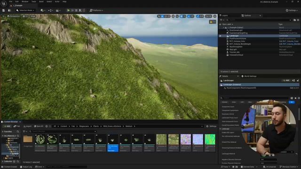
Task: Click the Outliner search field
Action: pyautogui.click(x=259, y=20)
